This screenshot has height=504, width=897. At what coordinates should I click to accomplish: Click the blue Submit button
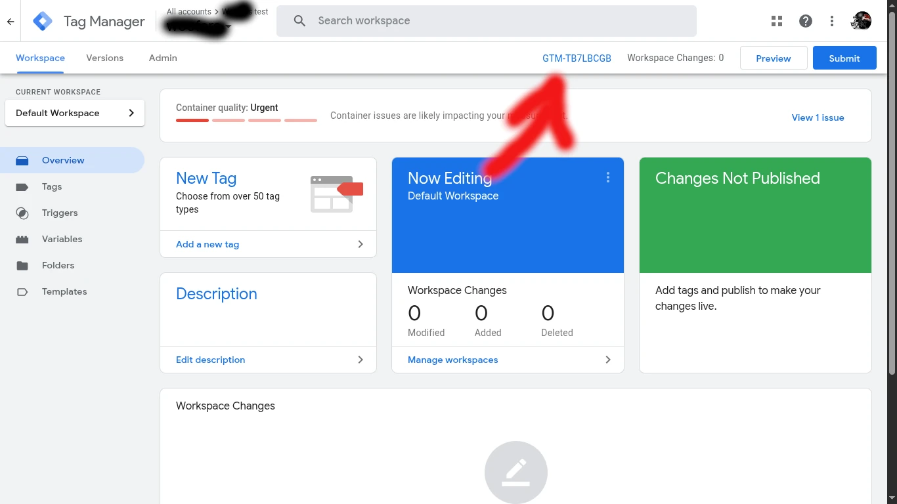click(x=844, y=58)
